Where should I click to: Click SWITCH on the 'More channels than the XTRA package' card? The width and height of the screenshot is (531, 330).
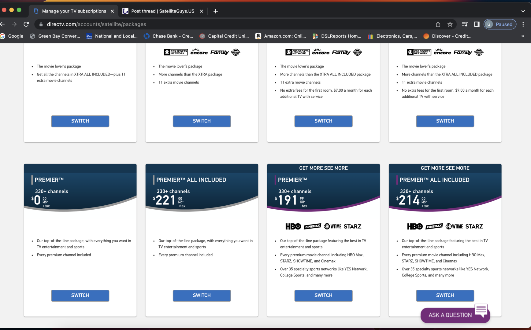[202, 121]
